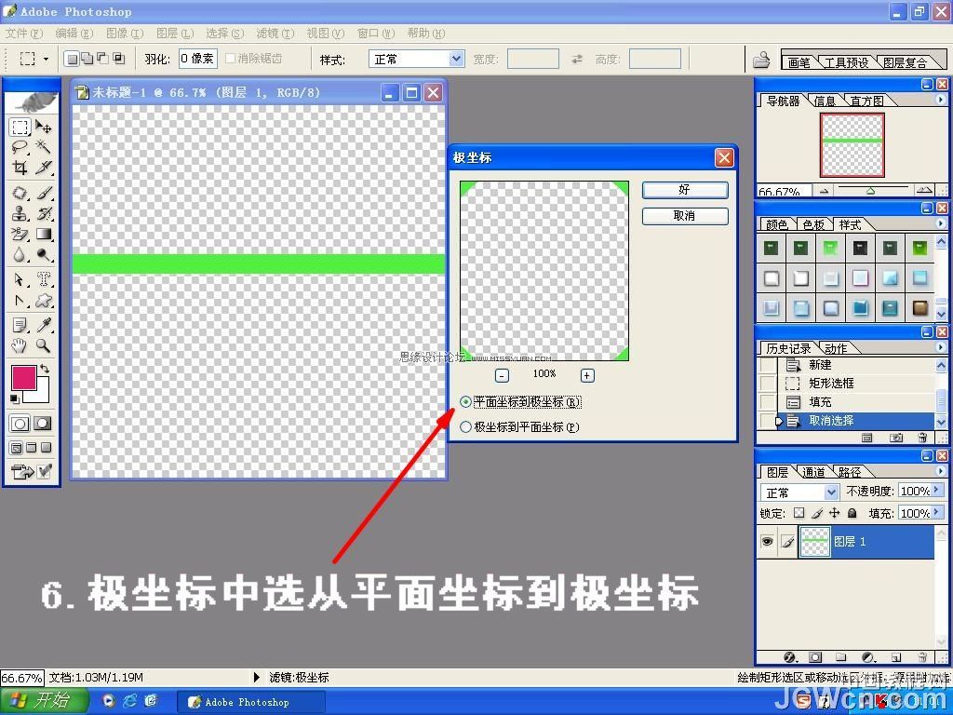Select the Notes tool
The image size is (953, 715).
click(x=20, y=325)
